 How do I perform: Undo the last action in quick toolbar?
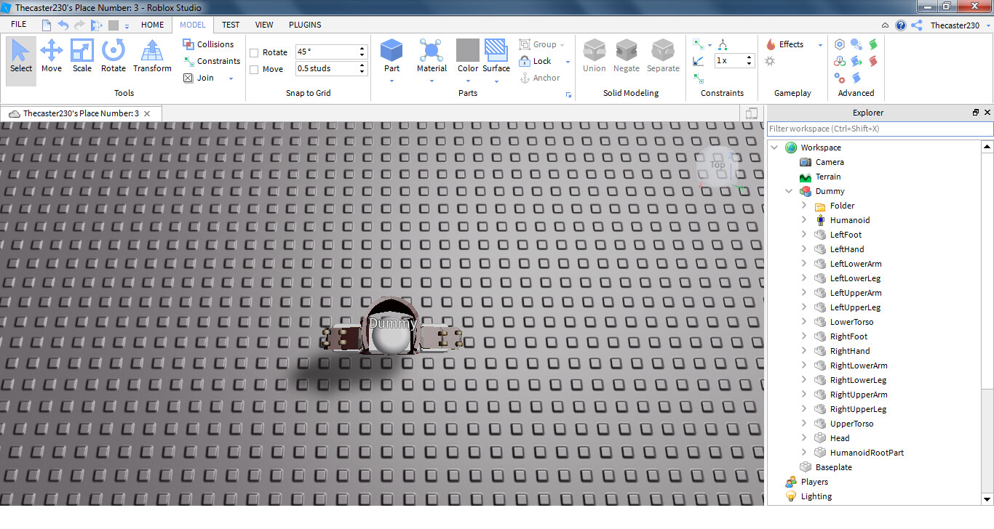pos(63,25)
